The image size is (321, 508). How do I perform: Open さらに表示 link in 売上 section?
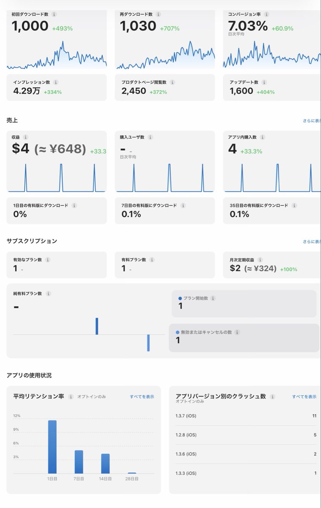coord(312,121)
